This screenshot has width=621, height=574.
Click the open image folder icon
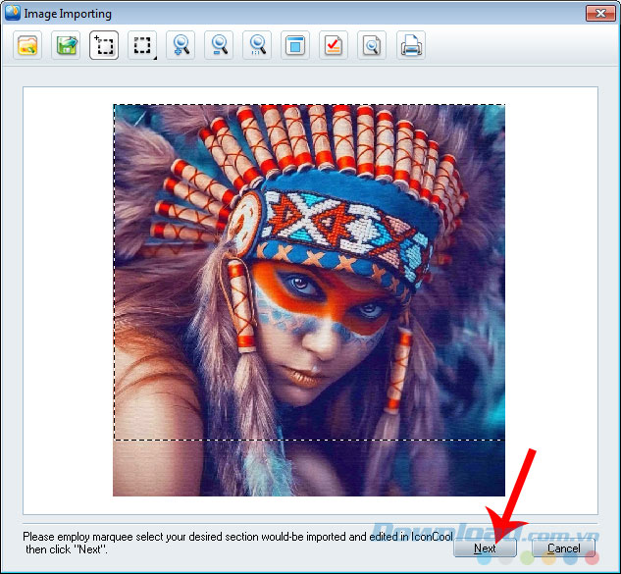[x=27, y=46]
